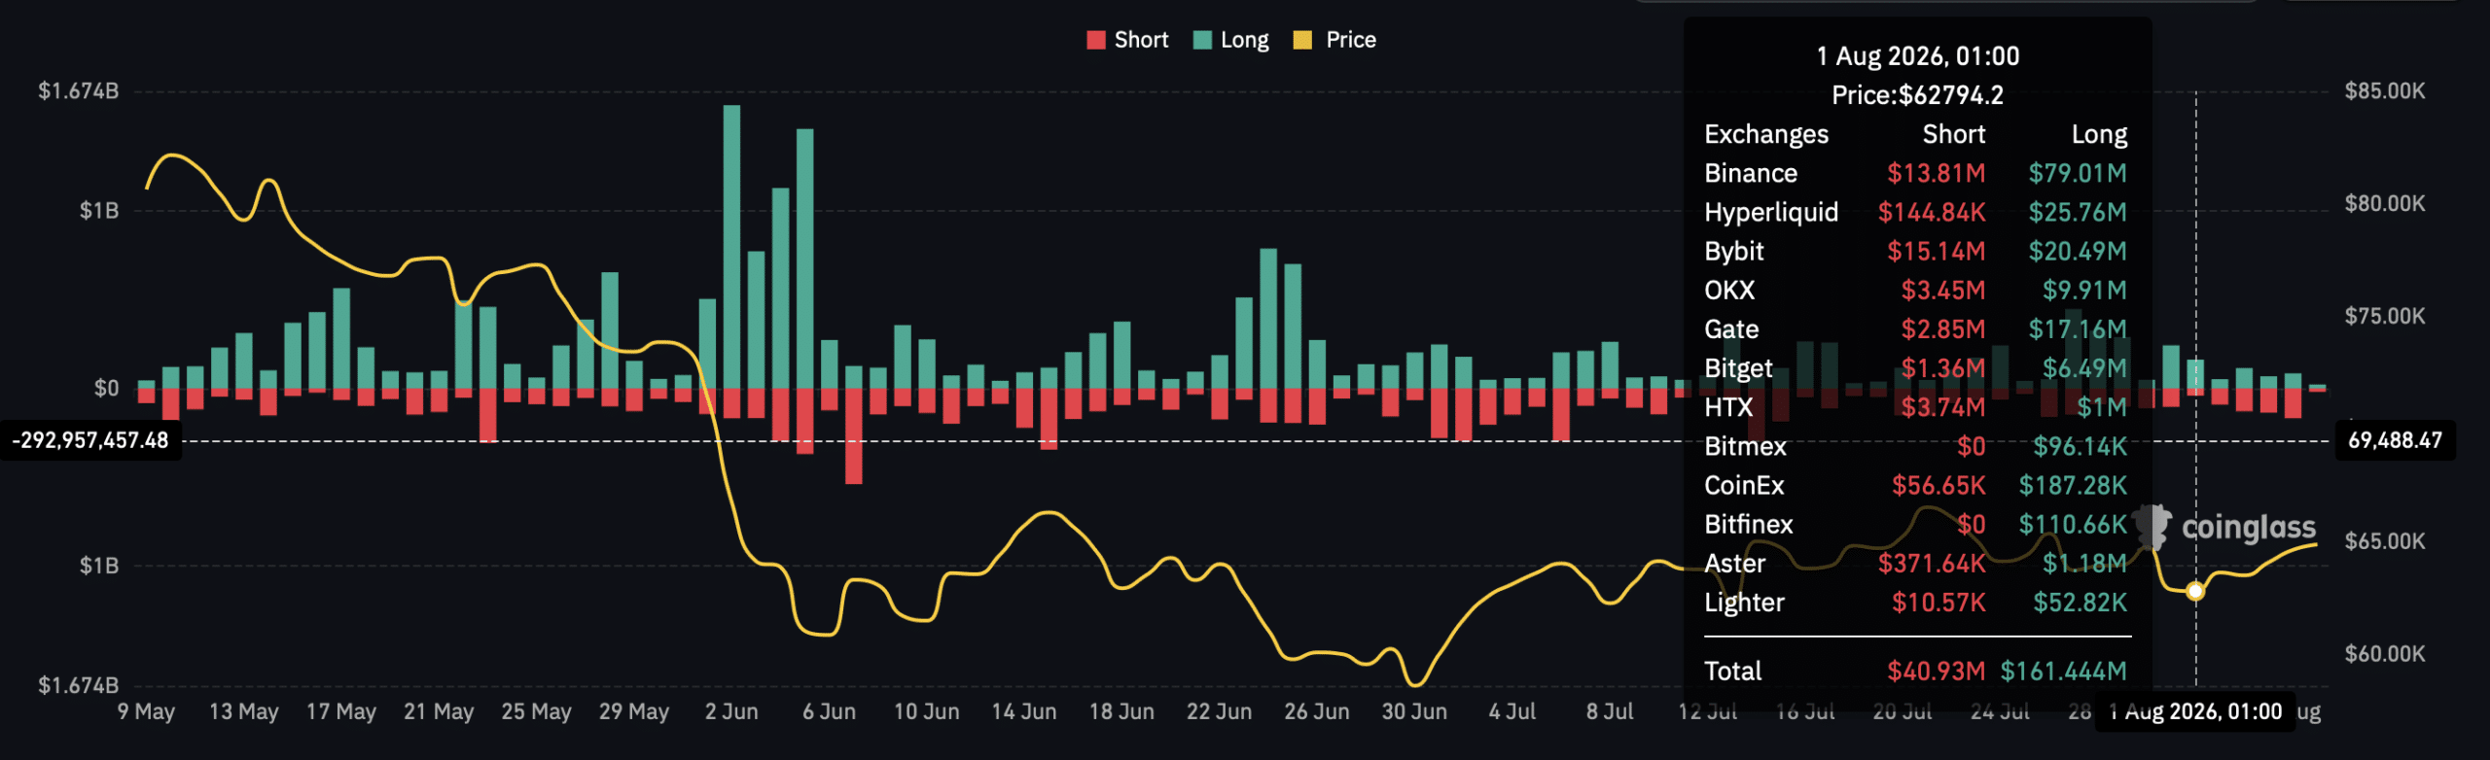Select the Bitfinex row label
This screenshot has width=2490, height=760.
[x=1749, y=524]
